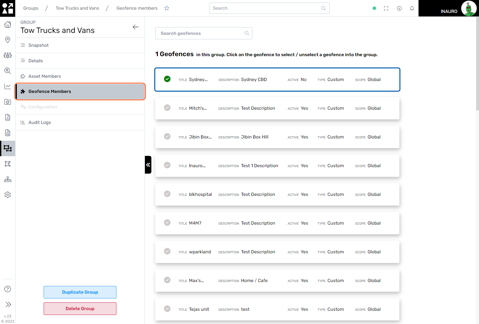Image resolution: width=479 pixels, height=324 pixels.
Task: Click the blkhospital title text
Action: 200,194
